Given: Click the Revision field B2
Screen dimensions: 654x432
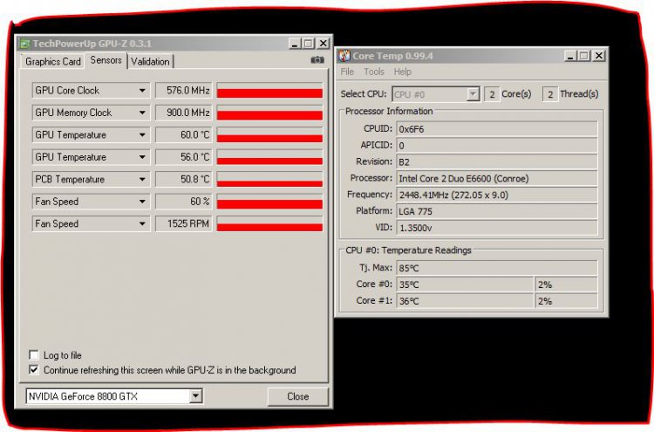Looking at the screenshot, I should pos(496,161).
